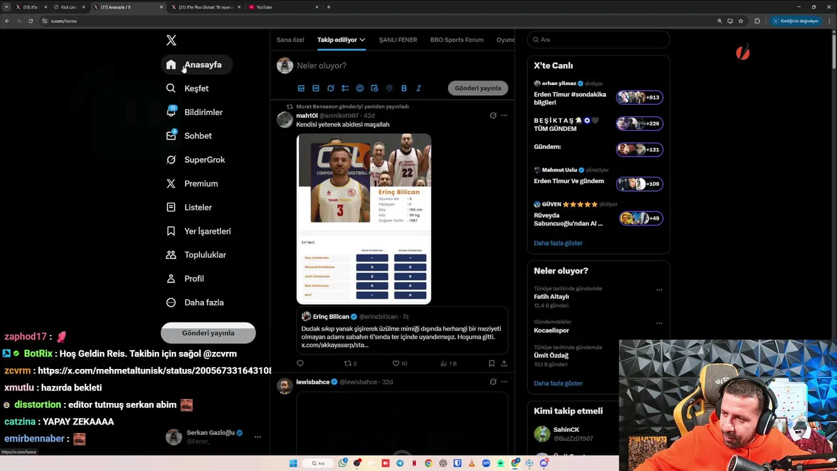
Task: Switch to ŞANLI FENER tab
Action: (x=398, y=40)
